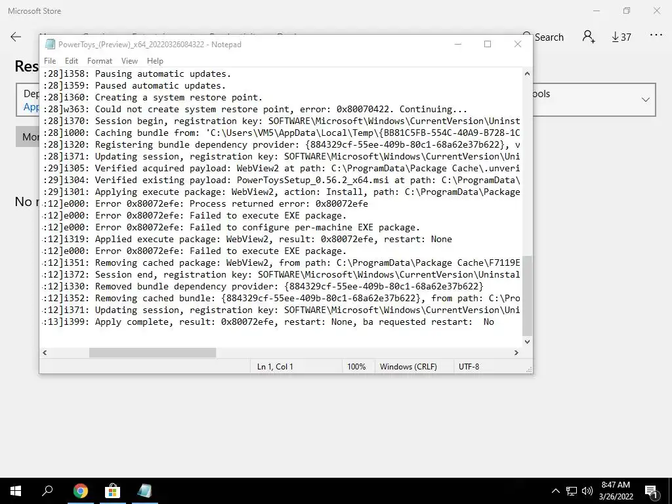Open the Edit menu in Notepad
Viewport: 672px width, 504px height.
coord(71,61)
